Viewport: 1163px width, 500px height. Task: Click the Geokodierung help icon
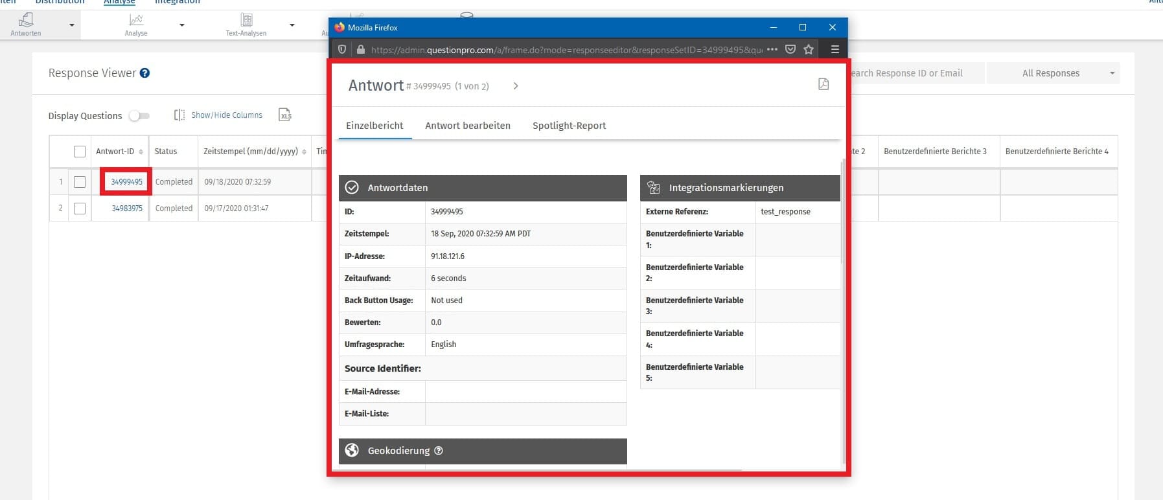439,451
